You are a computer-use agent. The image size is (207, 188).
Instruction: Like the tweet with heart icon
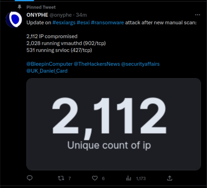coord(95,178)
